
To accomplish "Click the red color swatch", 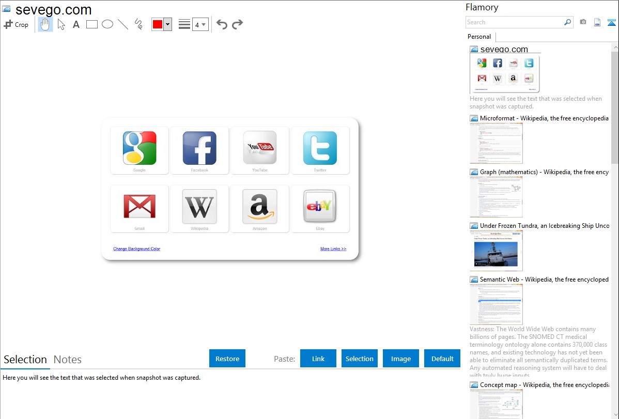I will [158, 24].
